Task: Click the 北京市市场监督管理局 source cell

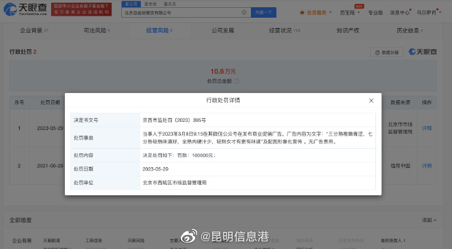Action: (x=400, y=128)
